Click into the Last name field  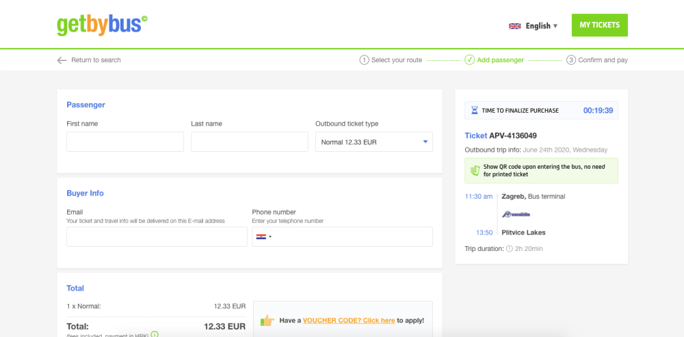250,142
